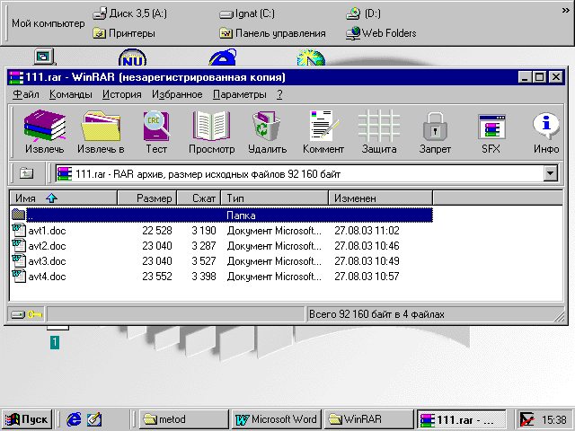Expand hidden toolbar items chevron at top right
The width and height of the screenshot is (575, 431).
[565, 11]
